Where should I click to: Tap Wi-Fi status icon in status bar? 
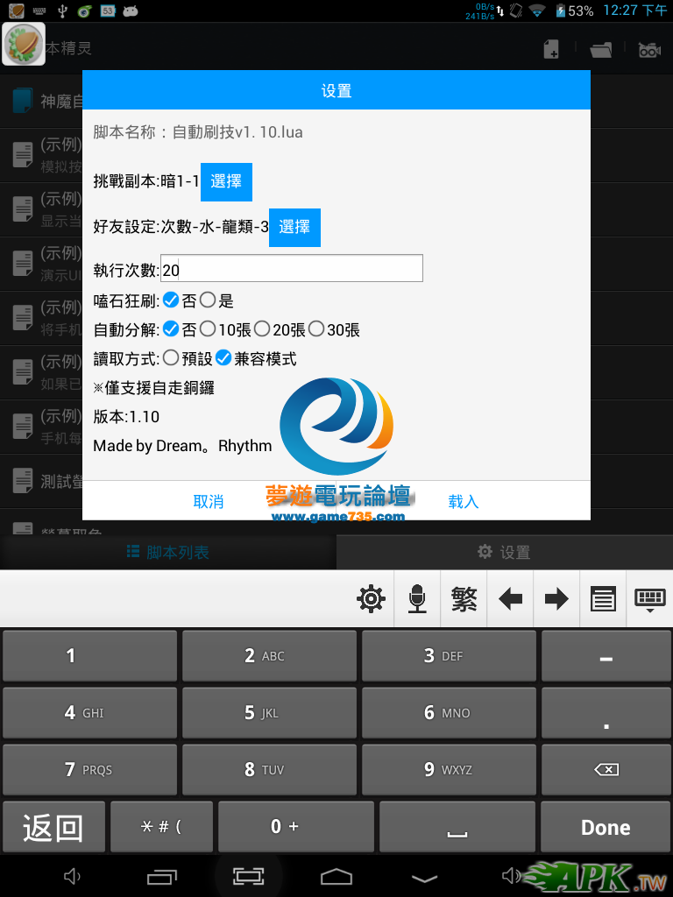coord(537,11)
